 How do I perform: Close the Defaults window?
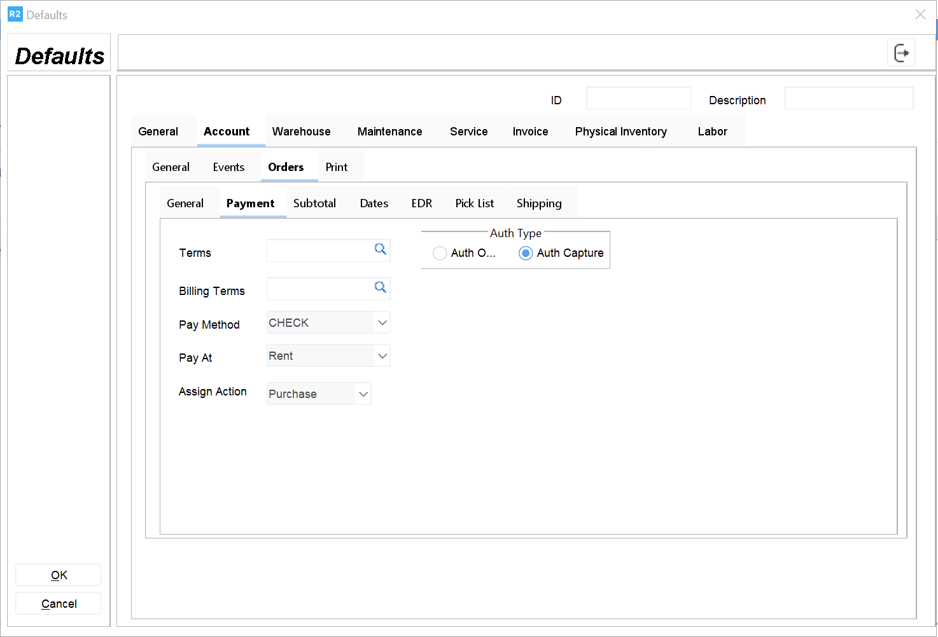920,15
